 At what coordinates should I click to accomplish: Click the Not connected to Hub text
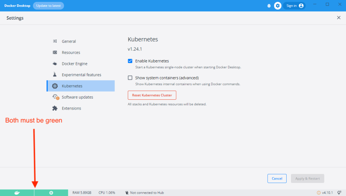(x=147, y=193)
